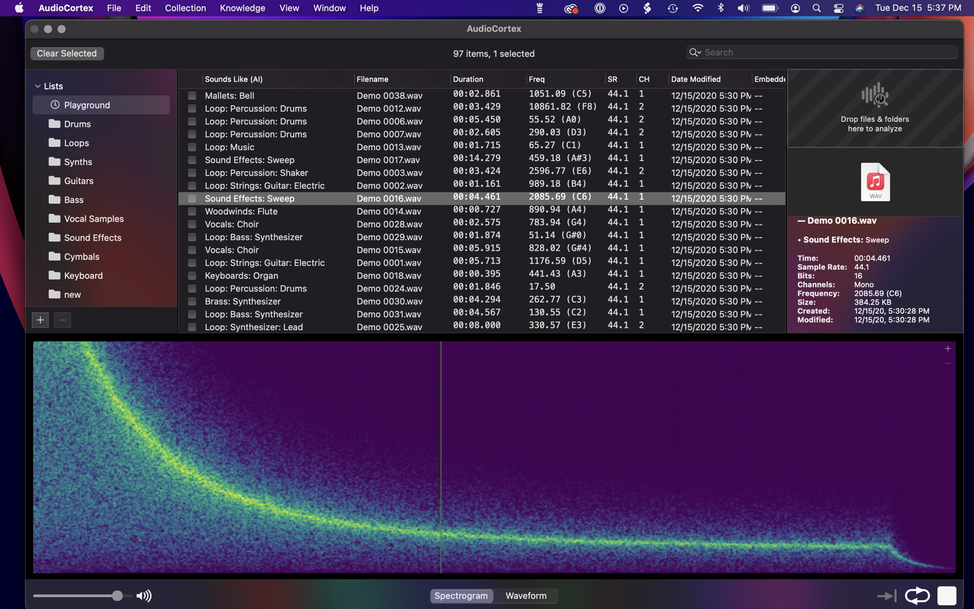Check the box for Demo 0038.wav
This screenshot has width=974, height=609.
(192, 96)
